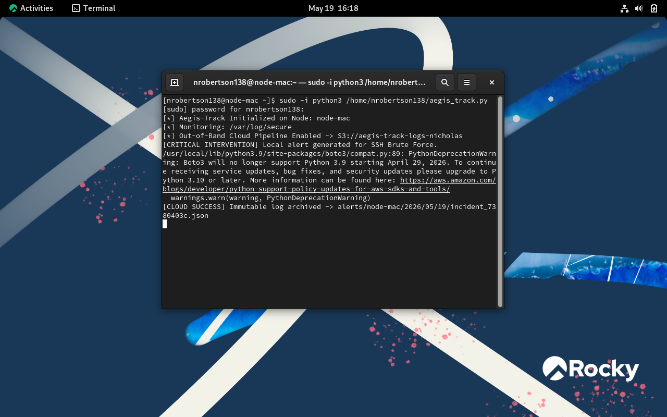
Task: Click the terminal cursor block
Action: (165, 224)
